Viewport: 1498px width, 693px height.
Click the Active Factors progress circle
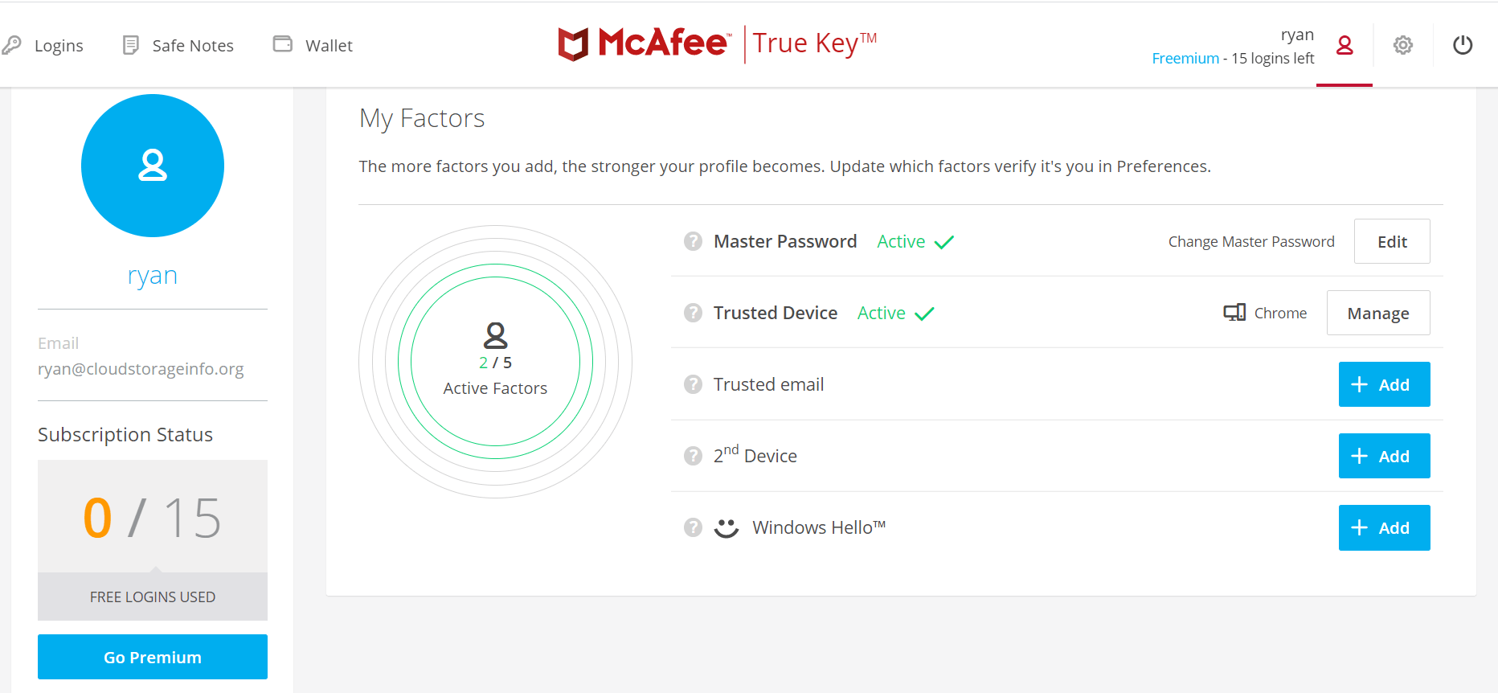(x=495, y=362)
